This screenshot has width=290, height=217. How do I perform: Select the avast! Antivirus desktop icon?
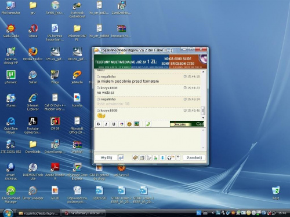pyautogui.click(x=11, y=172)
